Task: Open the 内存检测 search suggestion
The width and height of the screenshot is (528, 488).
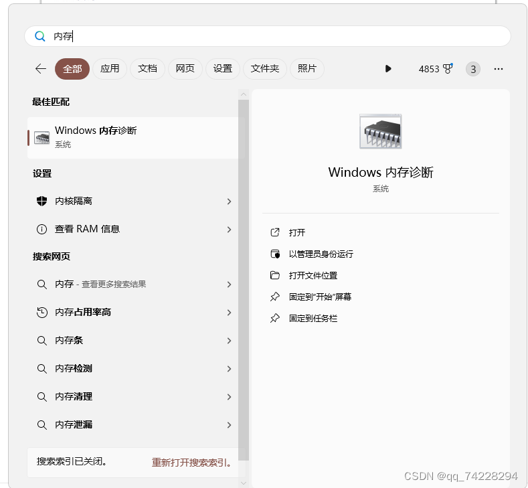Action: 134,368
